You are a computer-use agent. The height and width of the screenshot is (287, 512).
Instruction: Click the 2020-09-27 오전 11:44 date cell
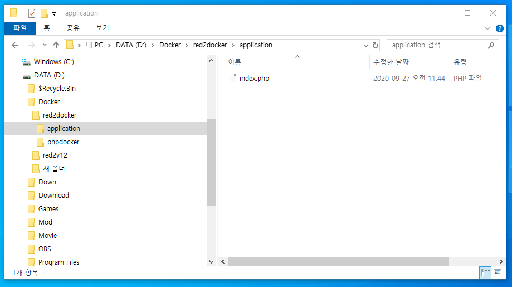(409, 79)
